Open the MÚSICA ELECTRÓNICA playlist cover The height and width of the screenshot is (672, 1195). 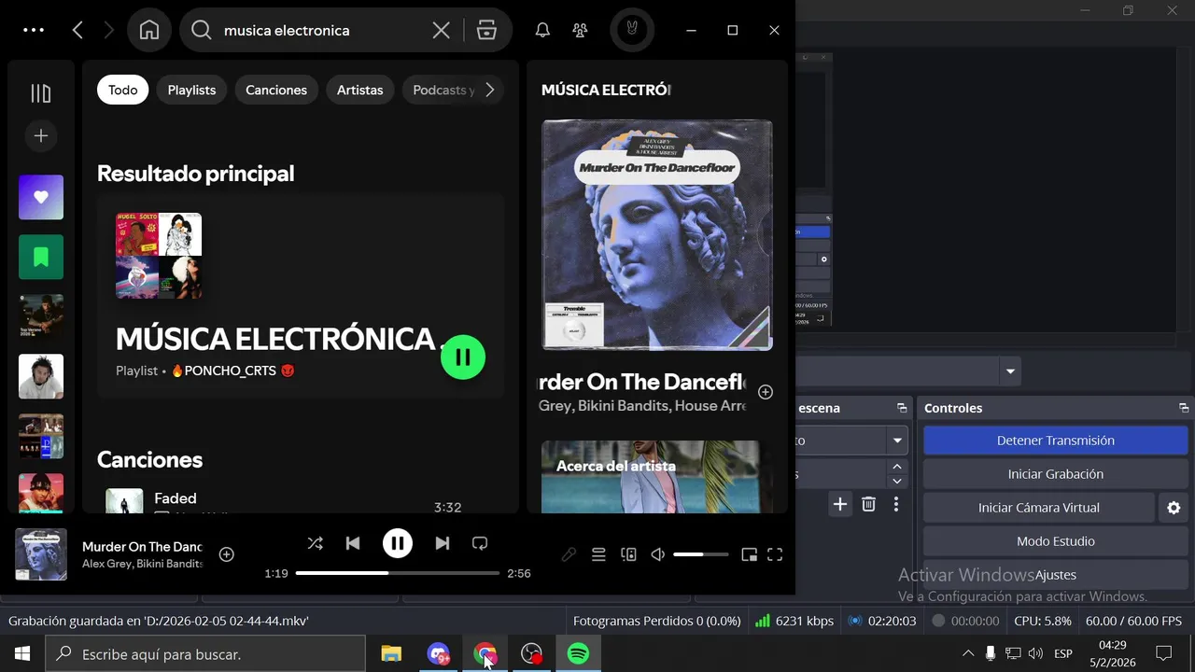159,256
